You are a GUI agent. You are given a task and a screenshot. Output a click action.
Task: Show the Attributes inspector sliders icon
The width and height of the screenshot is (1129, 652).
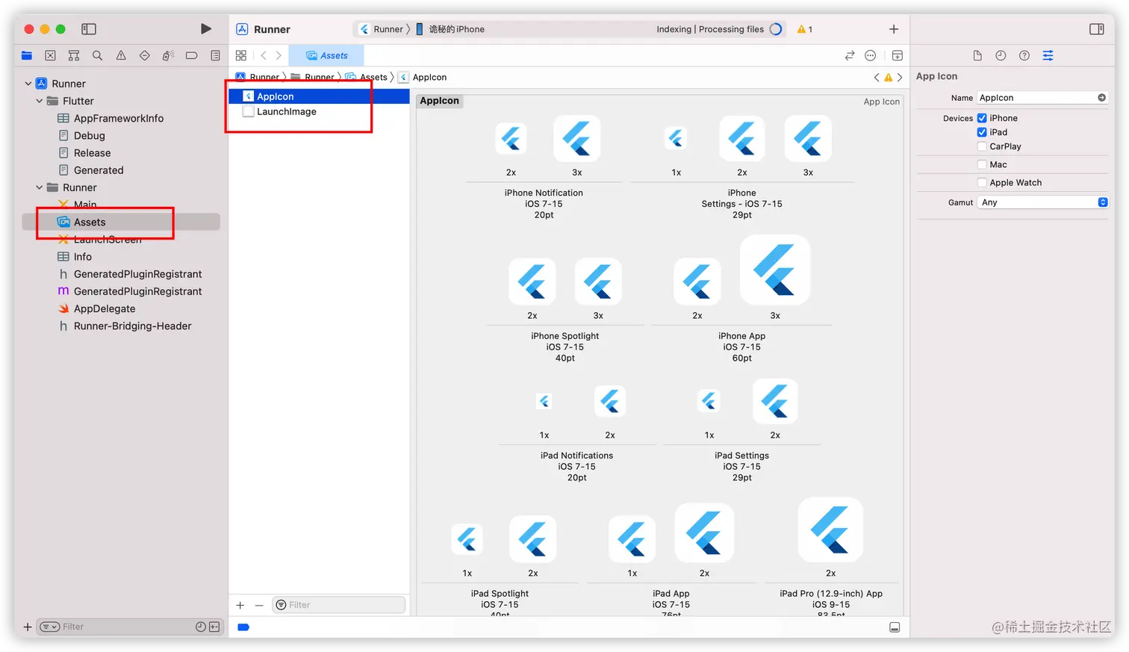coord(1048,55)
